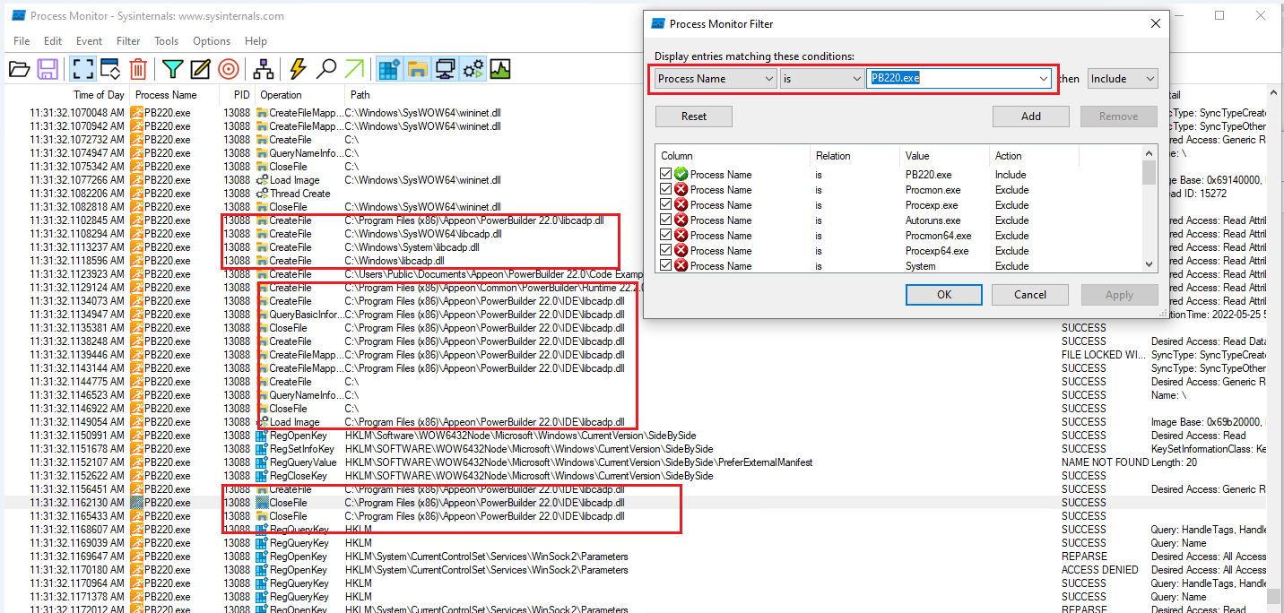Uncheck the Procexp64.exe Exclude filter checkbox
The height and width of the screenshot is (613, 1284).
[x=665, y=251]
